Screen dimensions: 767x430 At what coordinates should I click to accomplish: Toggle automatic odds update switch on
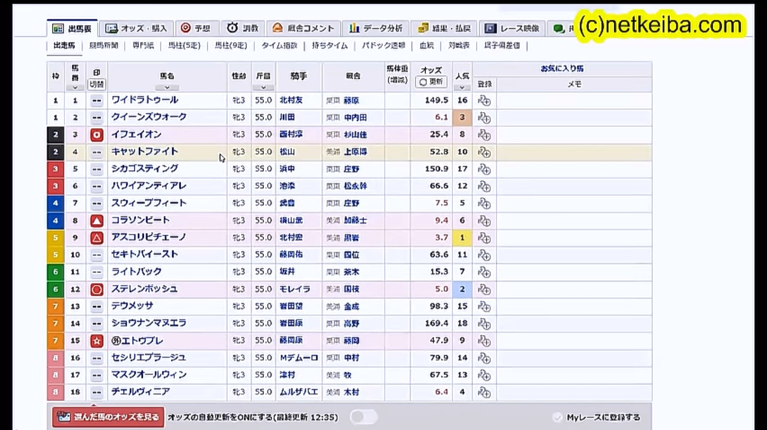tap(363, 417)
